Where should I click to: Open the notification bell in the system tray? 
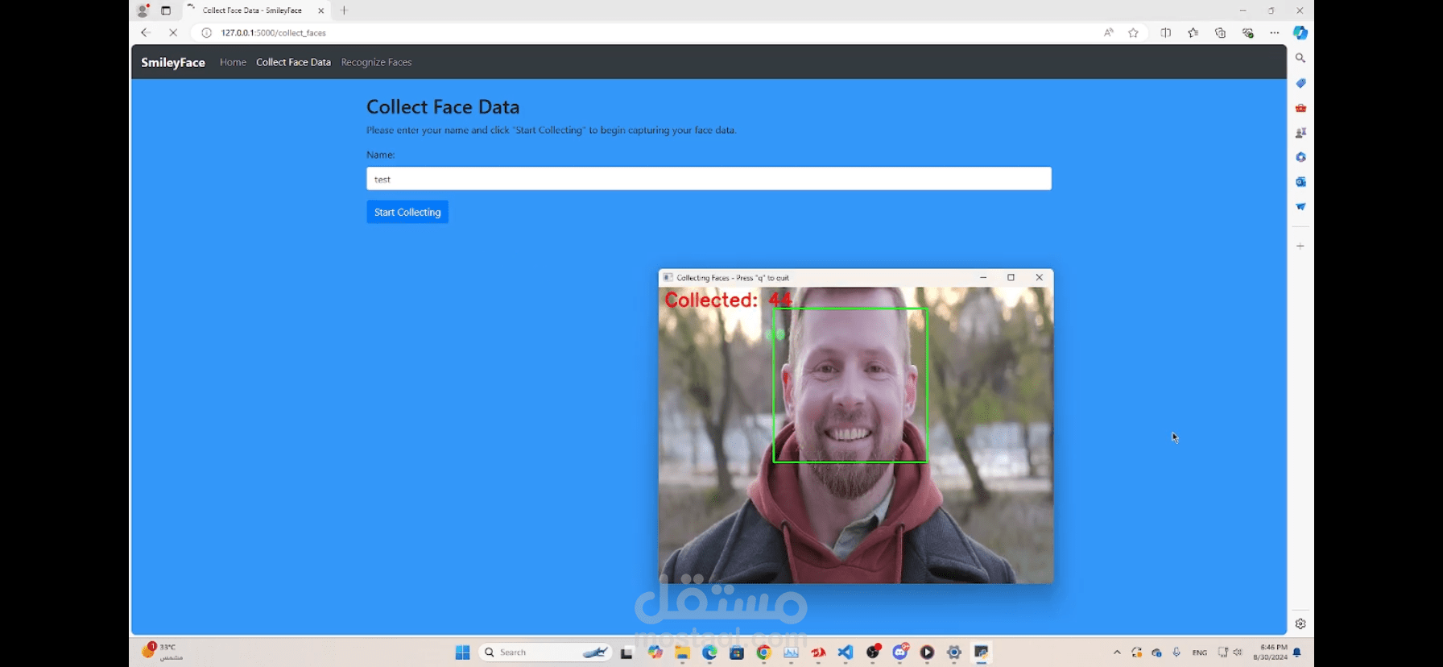tap(1297, 652)
